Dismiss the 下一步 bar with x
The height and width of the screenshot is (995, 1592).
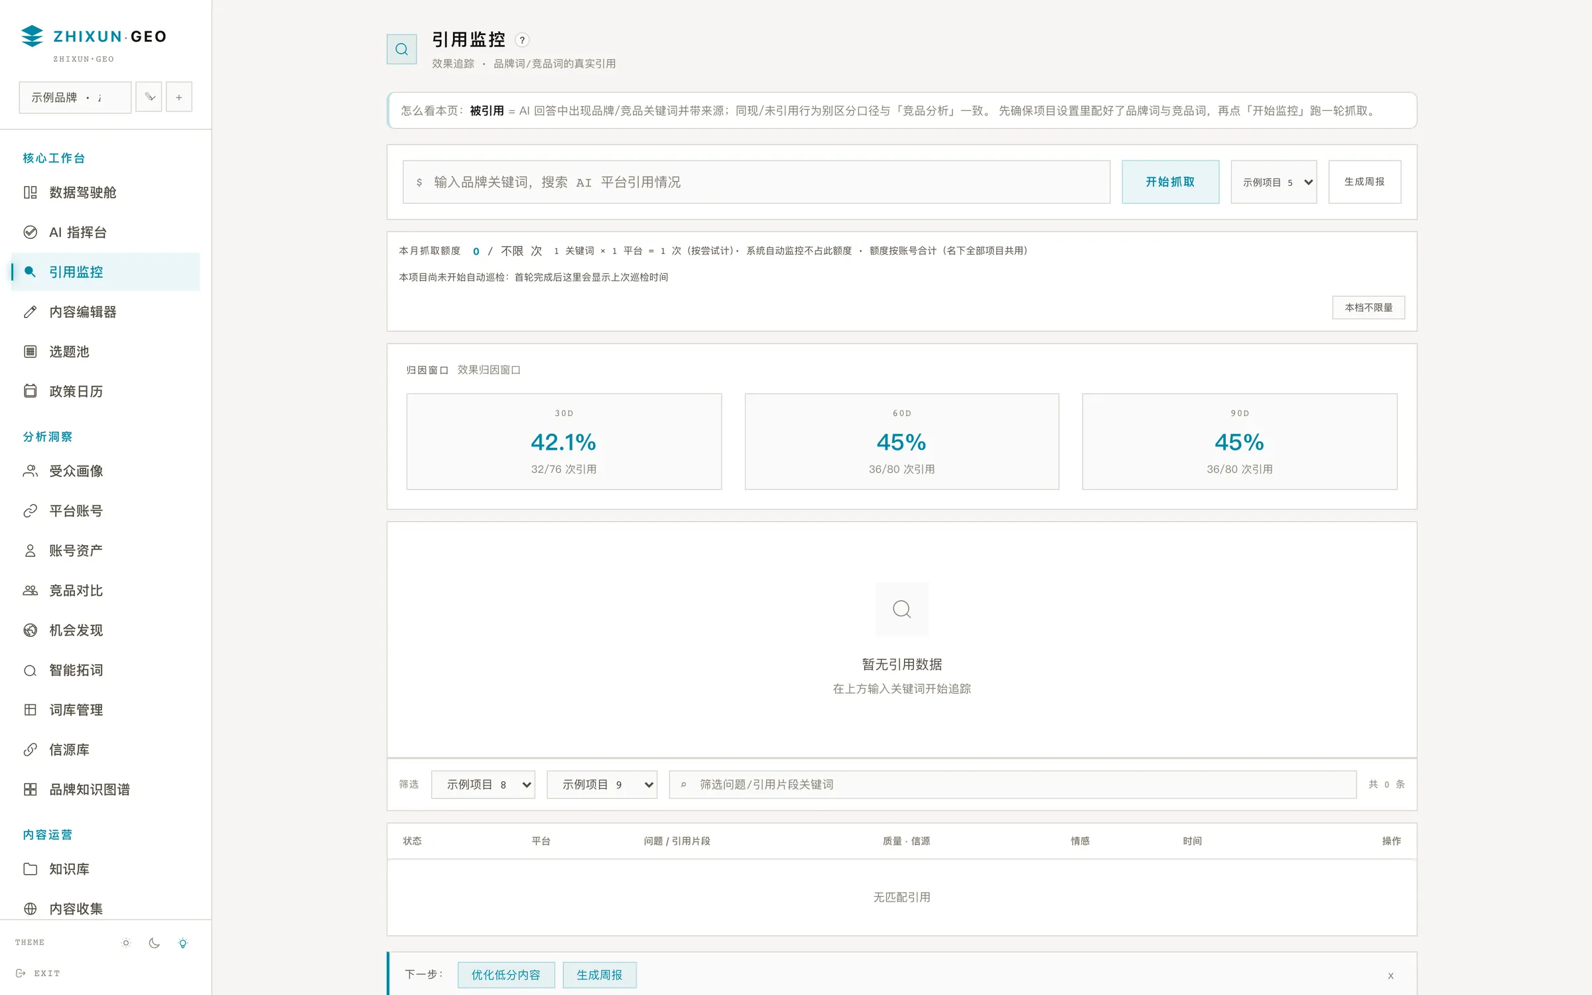pyautogui.click(x=1390, y=976)
